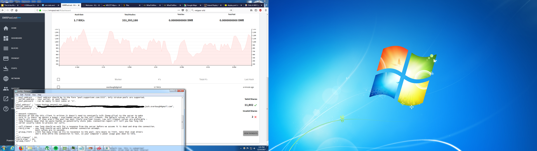Screen dimensions: 537x151
Task: Click the Firefox home button
Action: (17, 10)
